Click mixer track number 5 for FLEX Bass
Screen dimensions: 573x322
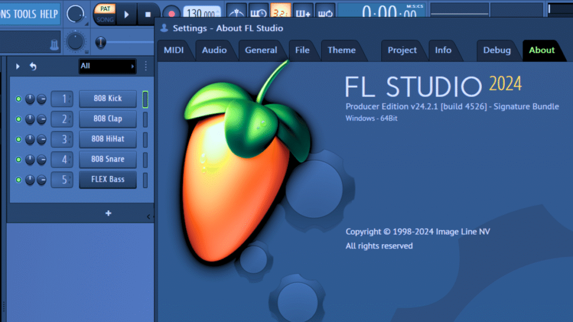tap(62, 179)
